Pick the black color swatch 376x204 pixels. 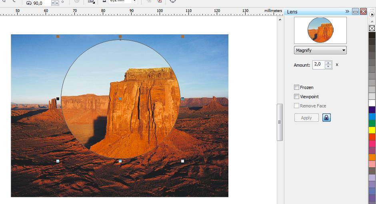372,35
